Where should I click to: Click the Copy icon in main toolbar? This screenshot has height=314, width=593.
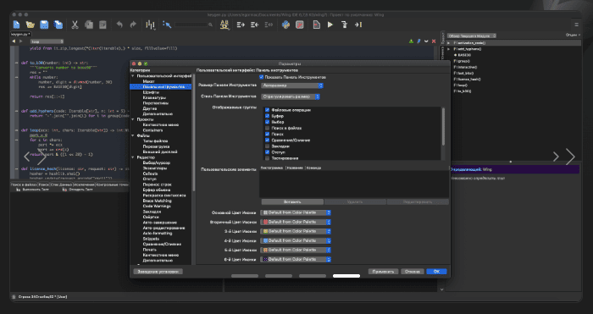click(89, 25)
